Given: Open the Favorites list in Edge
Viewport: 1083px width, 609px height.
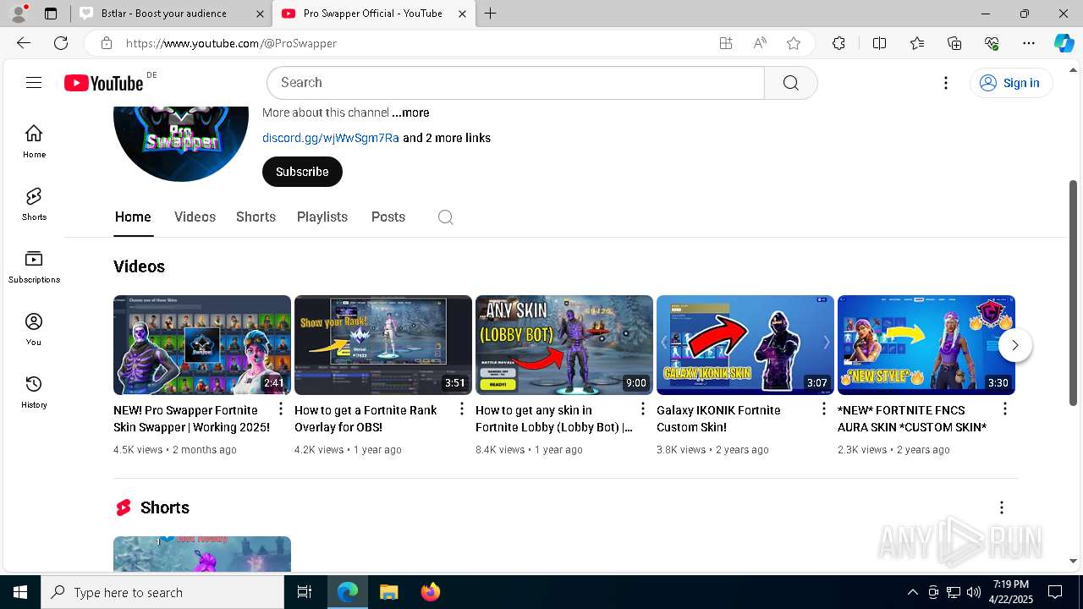Looking at the screenshot, I should (x=917, y=43).
